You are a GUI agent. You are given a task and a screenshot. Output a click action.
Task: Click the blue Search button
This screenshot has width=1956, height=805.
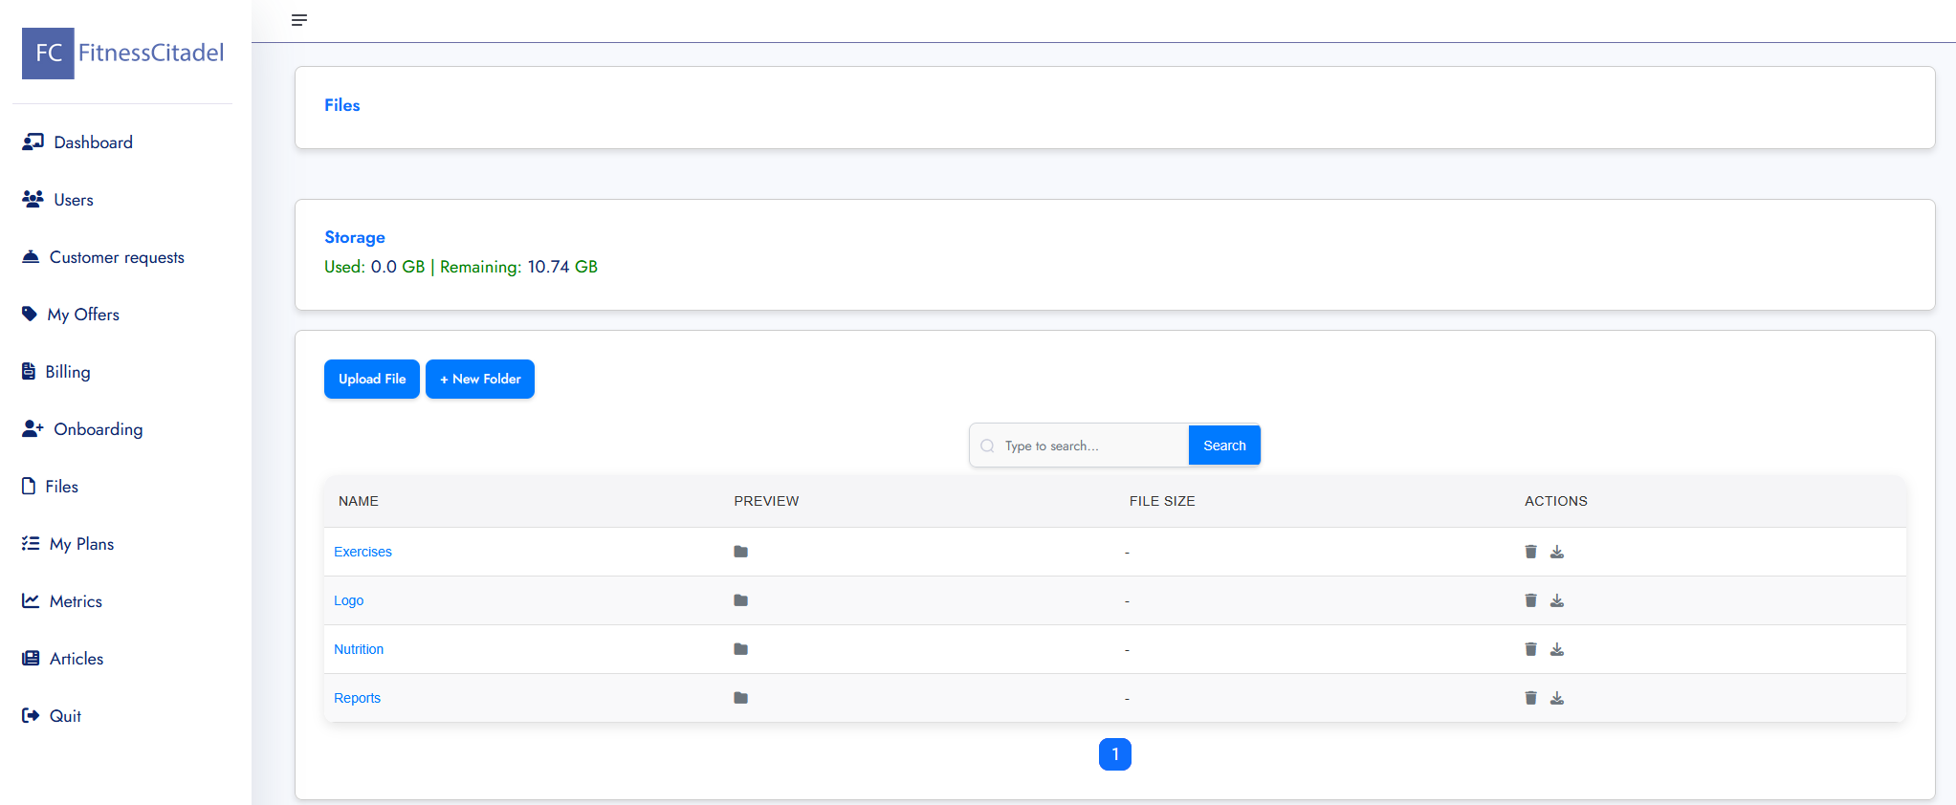(1224, 446)
